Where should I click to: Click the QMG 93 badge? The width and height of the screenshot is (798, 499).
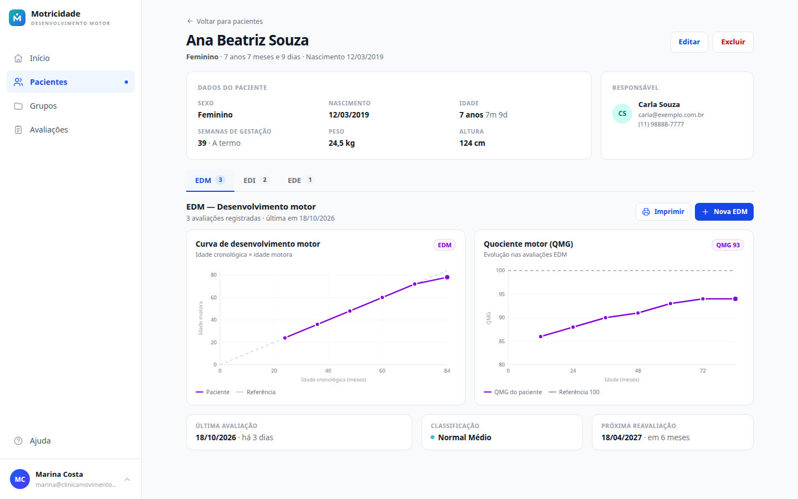pyautogui.click(x=728, y=245)
